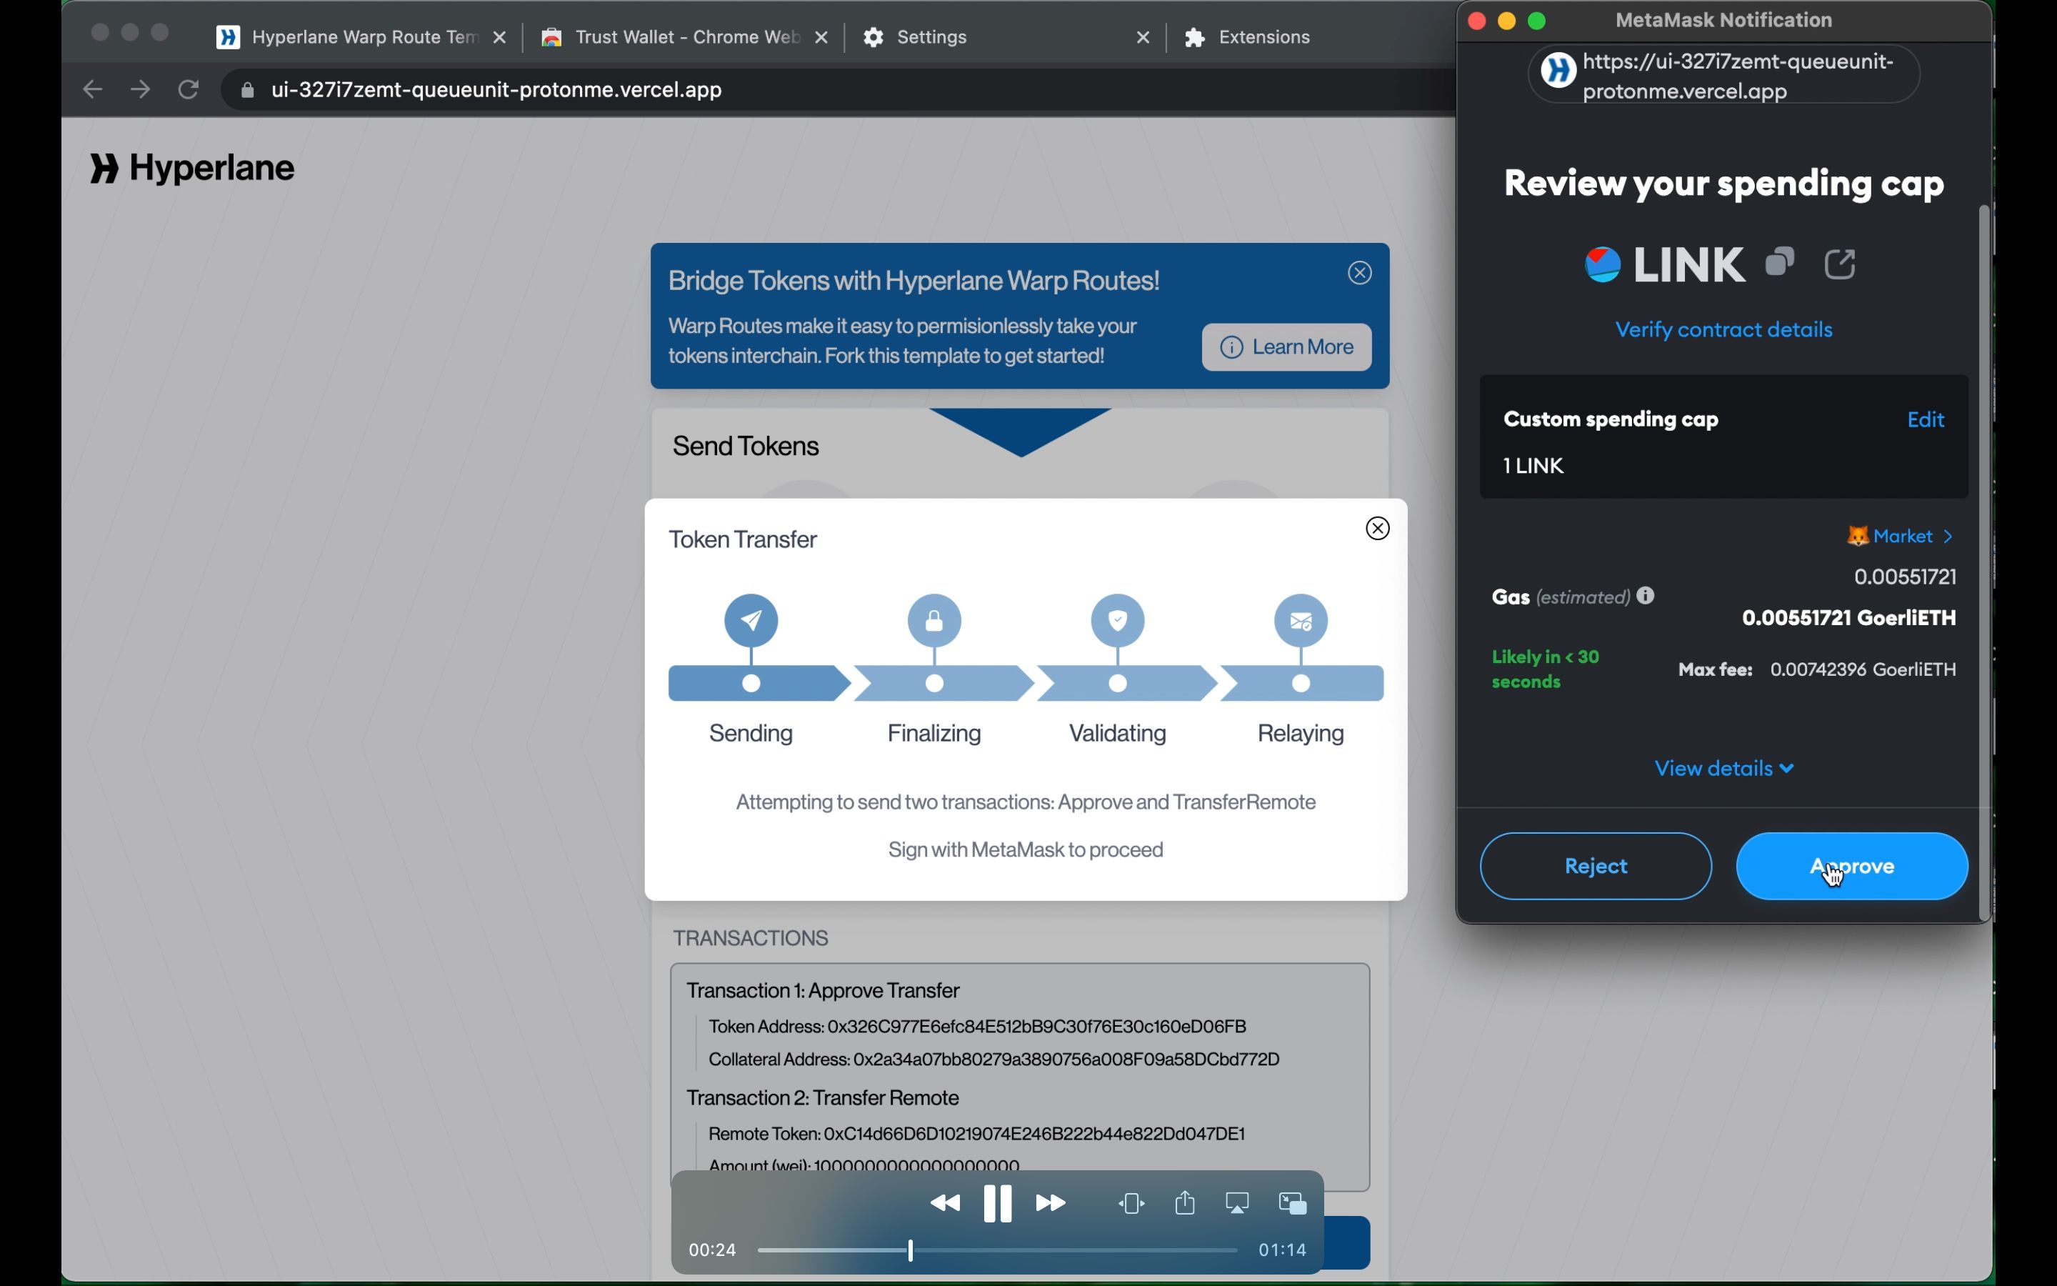Click the '01:14' video duration
Screen dimensions: 2057x1286
(x=1282, y=1250)
